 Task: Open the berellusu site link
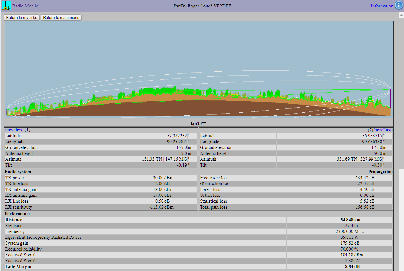pos(384,130)
